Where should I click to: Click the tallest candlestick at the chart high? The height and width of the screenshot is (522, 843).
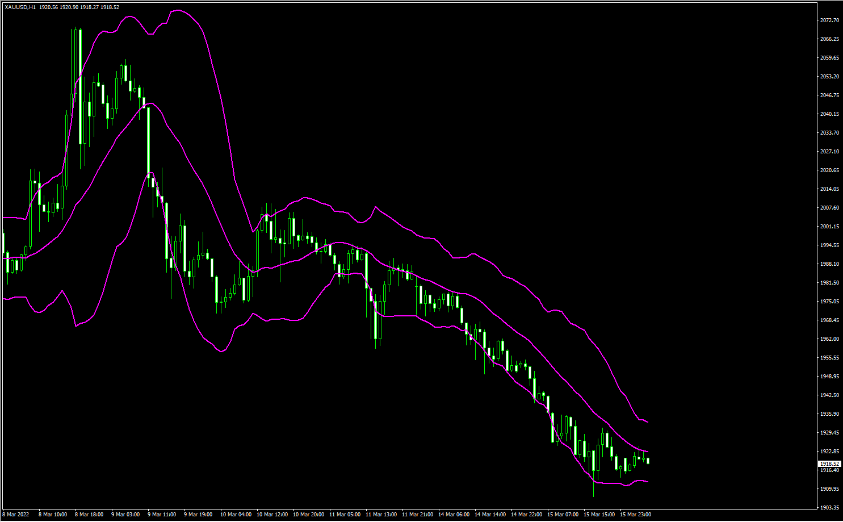coord(80,85)
